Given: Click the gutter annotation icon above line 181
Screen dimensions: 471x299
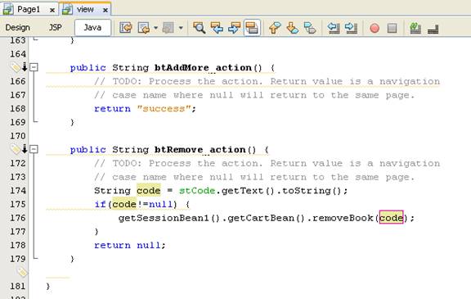Looking at the screenshot, I should click(22, 272).
